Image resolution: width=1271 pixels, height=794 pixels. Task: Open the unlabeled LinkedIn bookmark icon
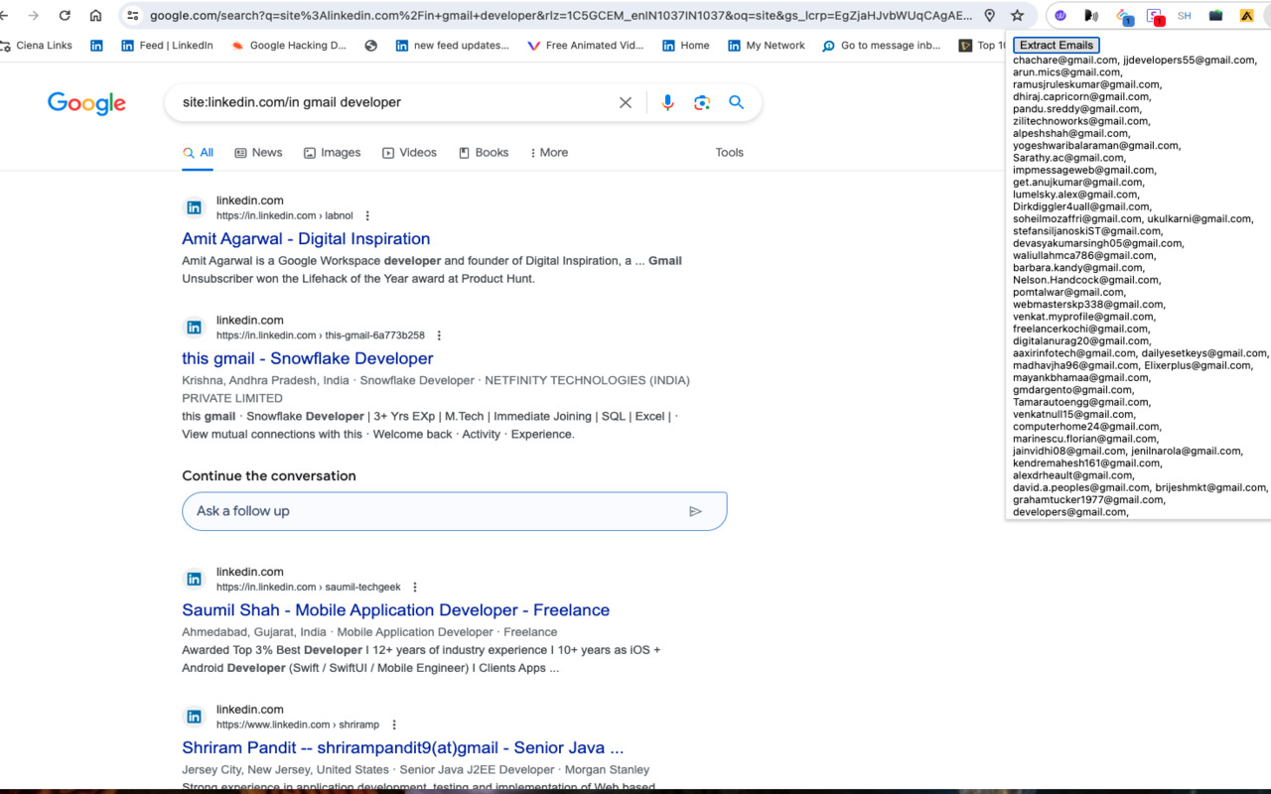pyautogui.click(x=96, y=46)
